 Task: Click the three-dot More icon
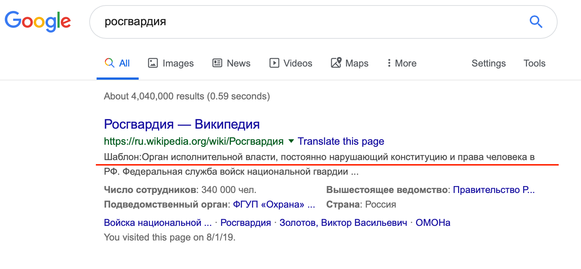coord(389,63)
